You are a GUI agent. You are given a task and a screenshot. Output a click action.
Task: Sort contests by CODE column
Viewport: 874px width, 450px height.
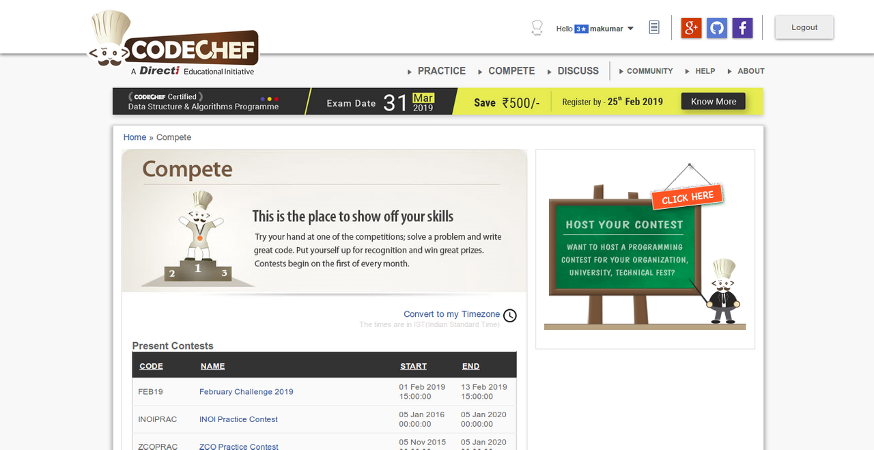(x=151, y=367)
